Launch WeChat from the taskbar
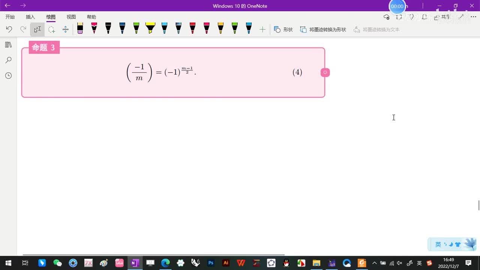 tap(57, 263)
